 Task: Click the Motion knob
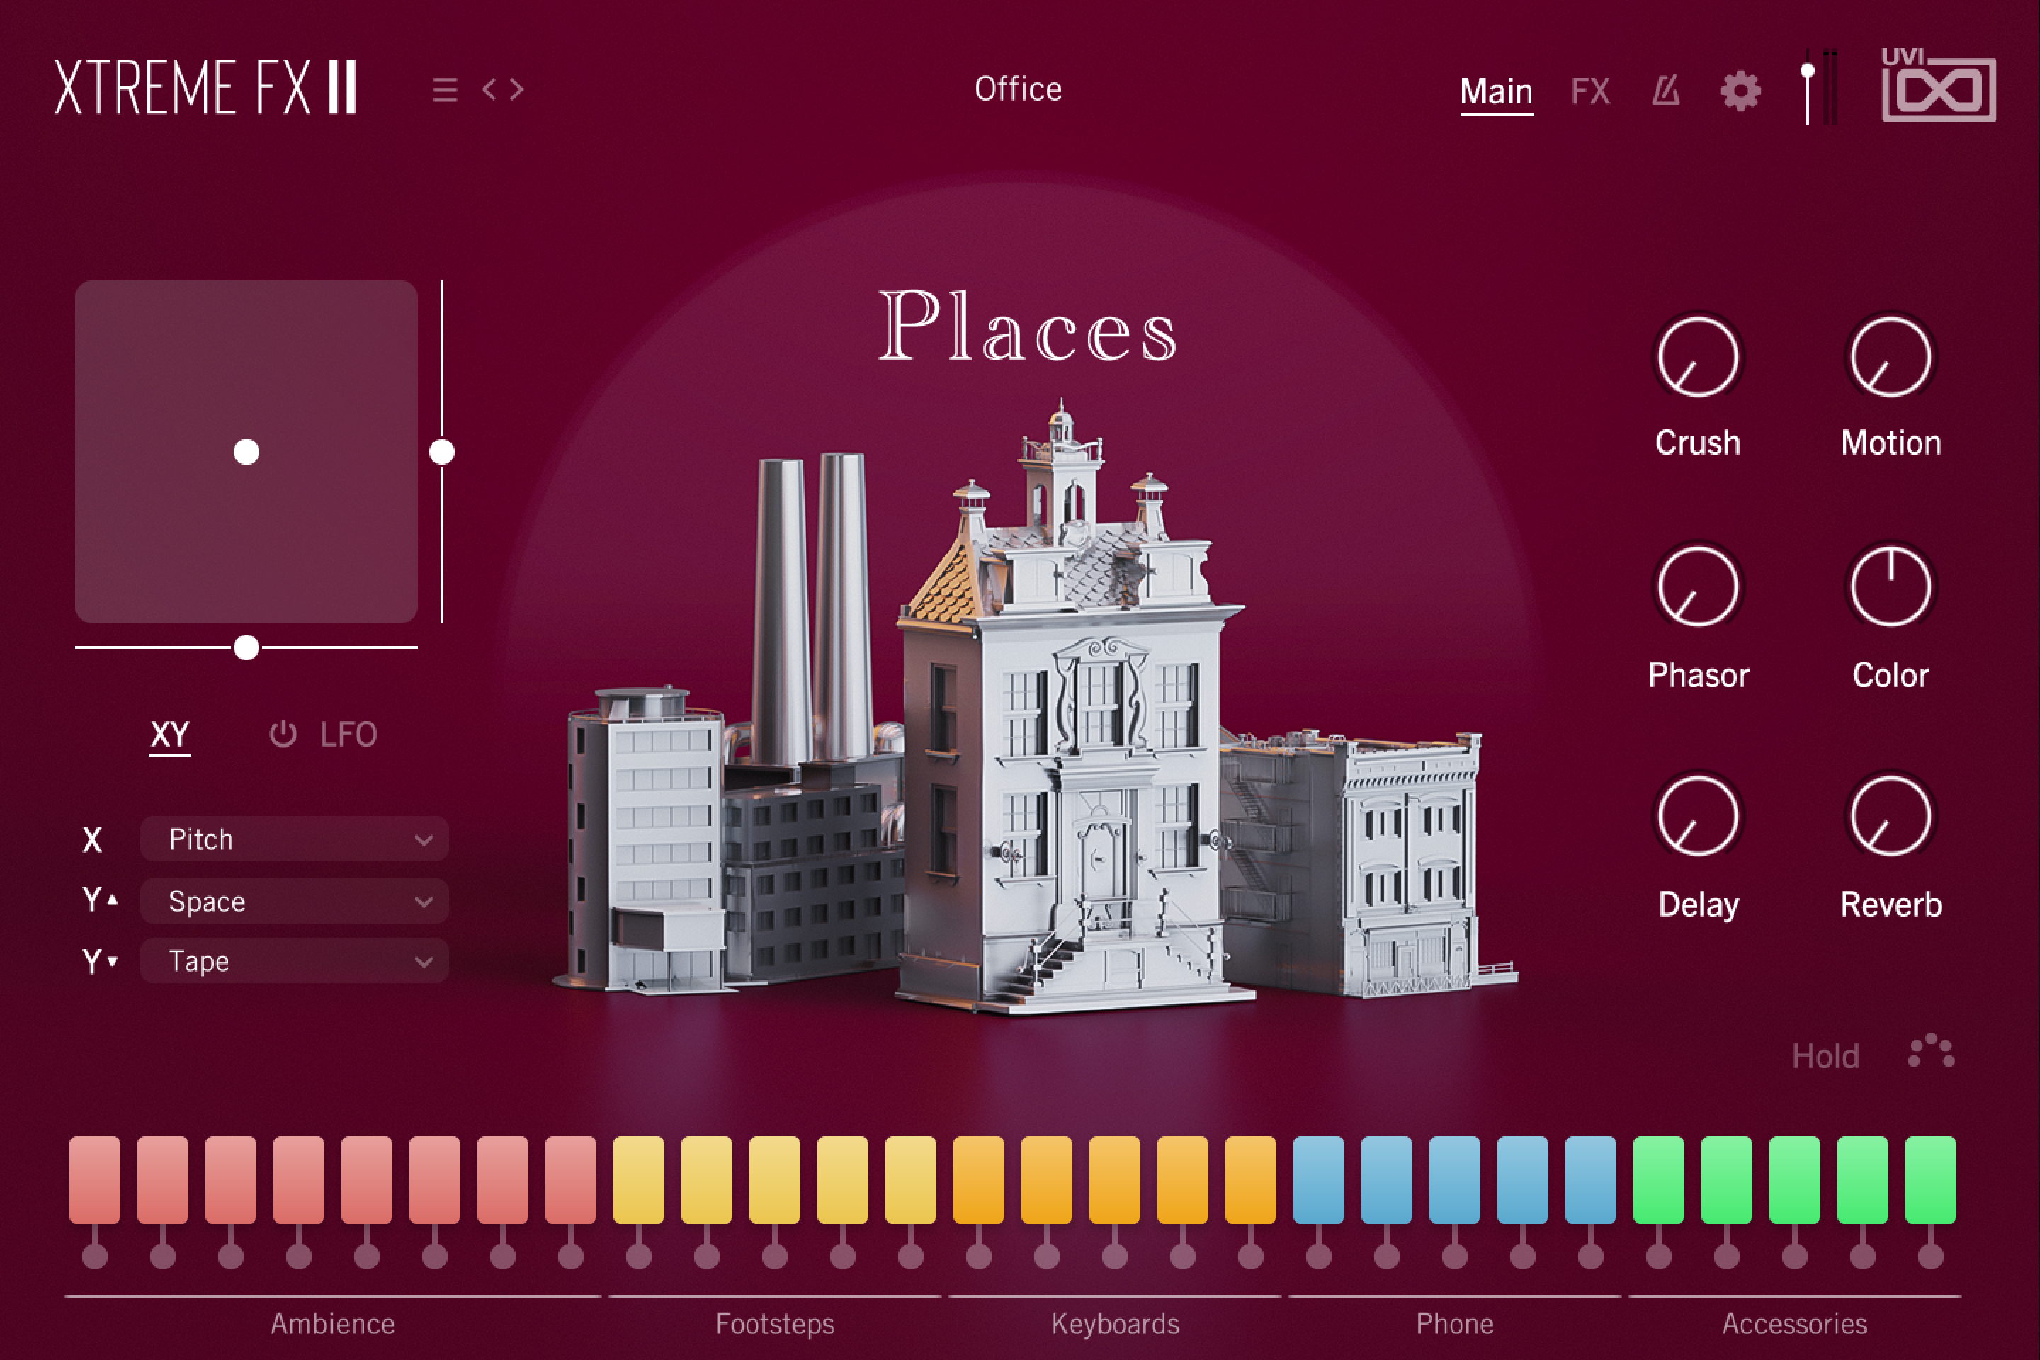(x=1891, y=357)
